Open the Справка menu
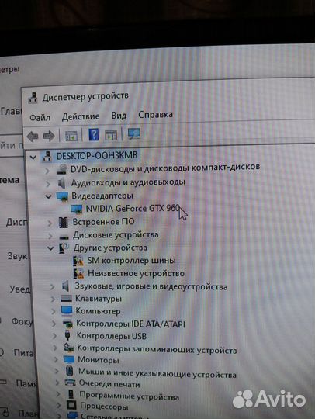The height and width of the screenshot is (419, 315). click(155, 114)
